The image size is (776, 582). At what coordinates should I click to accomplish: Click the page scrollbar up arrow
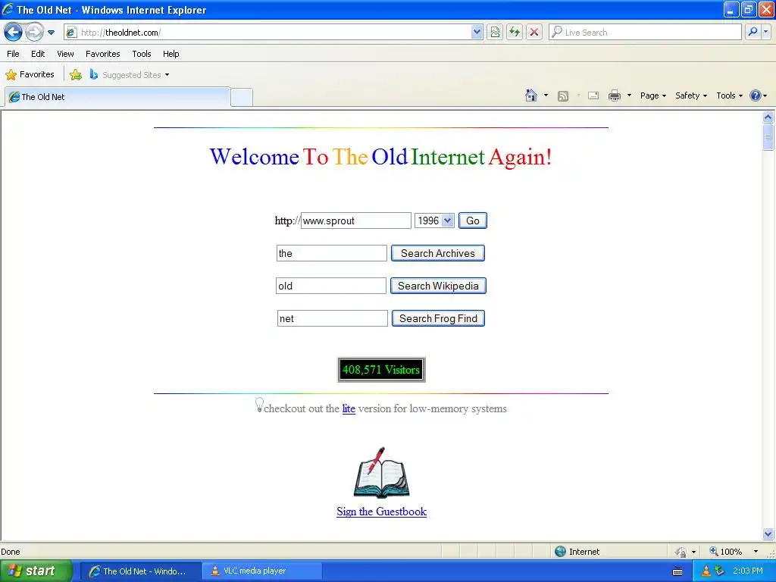tap(768, 117)
